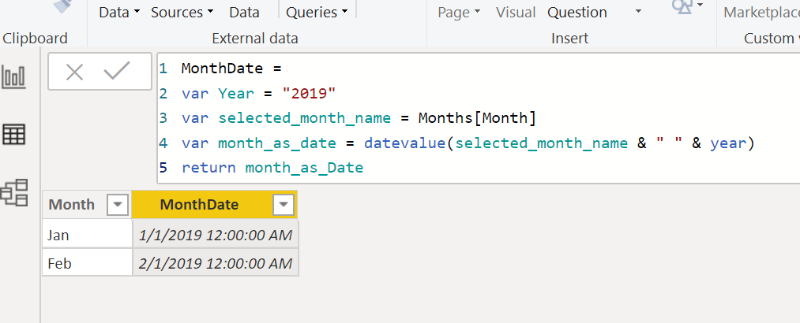This screenshot has height=323, width=800.
Task: Cancel the formula with the X icon
Action: [74, 72]
